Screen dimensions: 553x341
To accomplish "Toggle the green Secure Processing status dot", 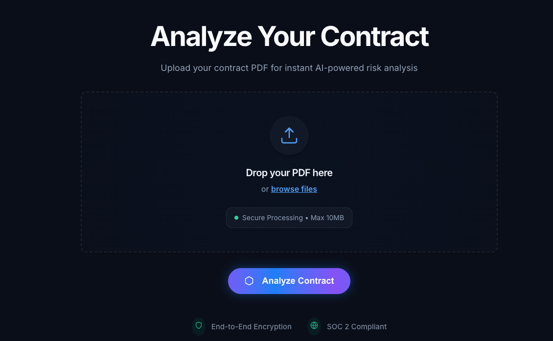I will (236, 217).
